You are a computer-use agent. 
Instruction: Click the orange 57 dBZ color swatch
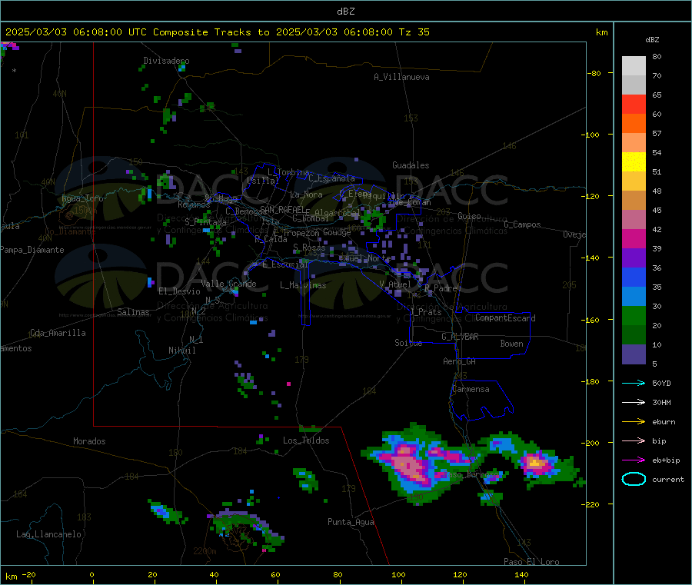tap(634, 124)
